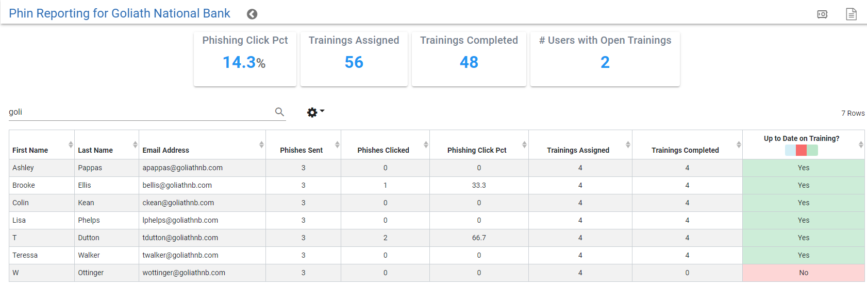Click the magnifier search icon
The height and width of the screenshot is (287, 867).
(279, 112)
